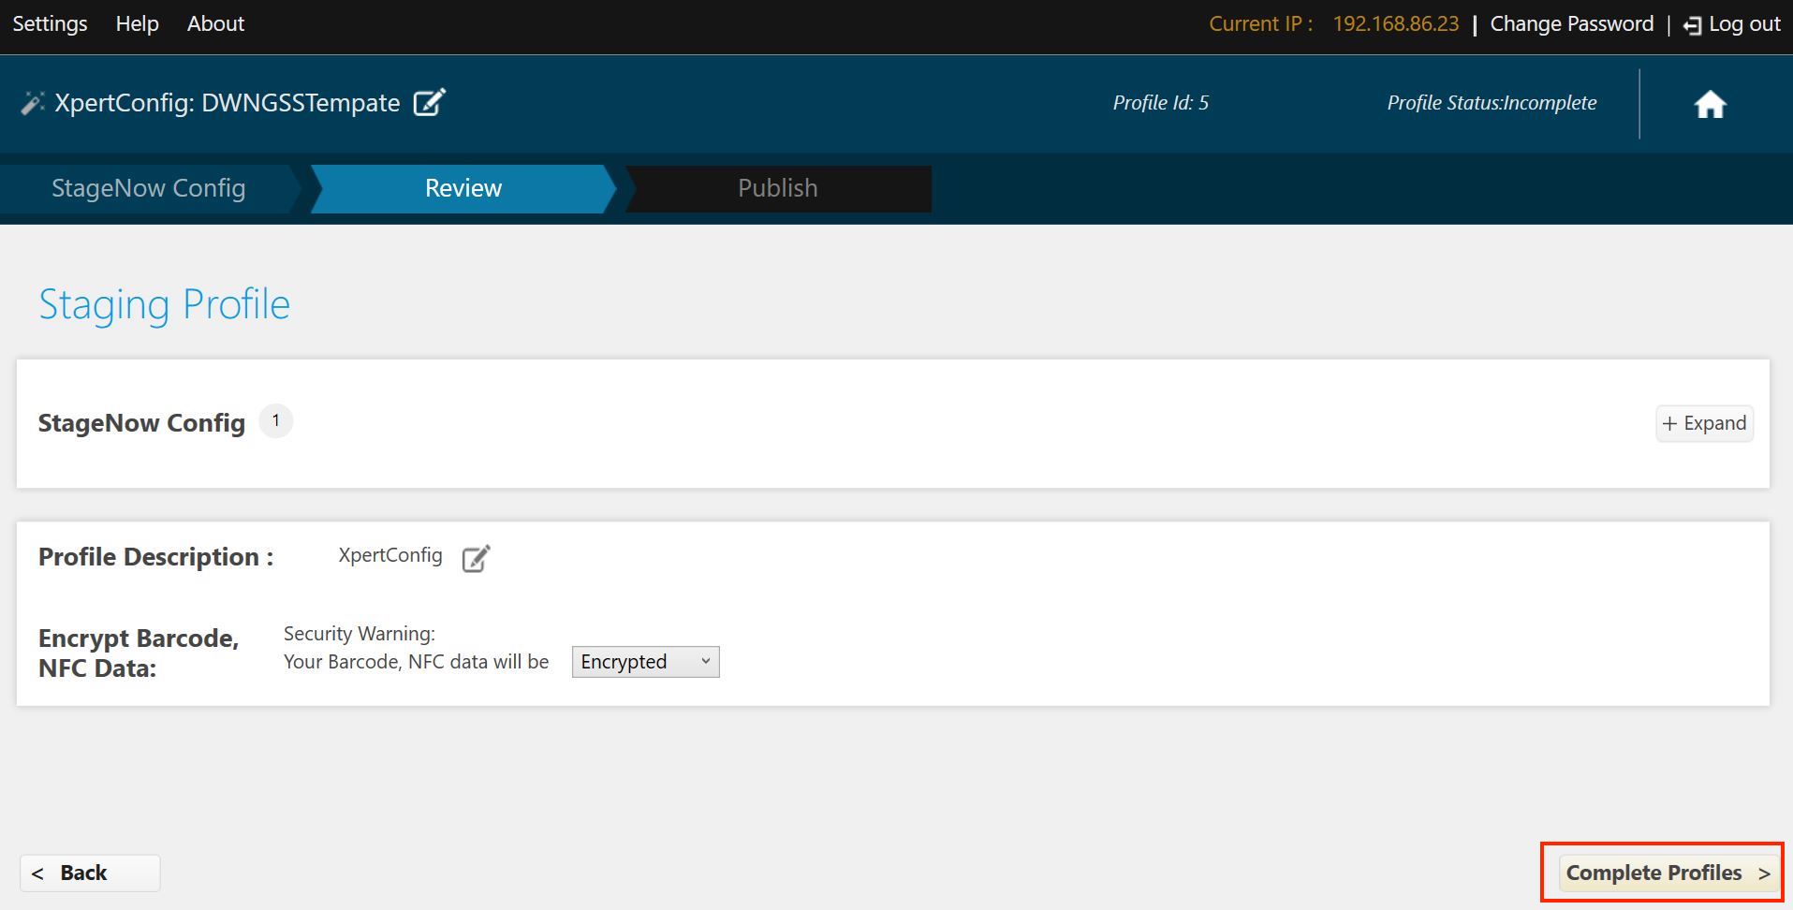The height and width of the screenshot is (910, 1793).
Task: Edit the profile description XpertConfig
Action: coord(476,558)
